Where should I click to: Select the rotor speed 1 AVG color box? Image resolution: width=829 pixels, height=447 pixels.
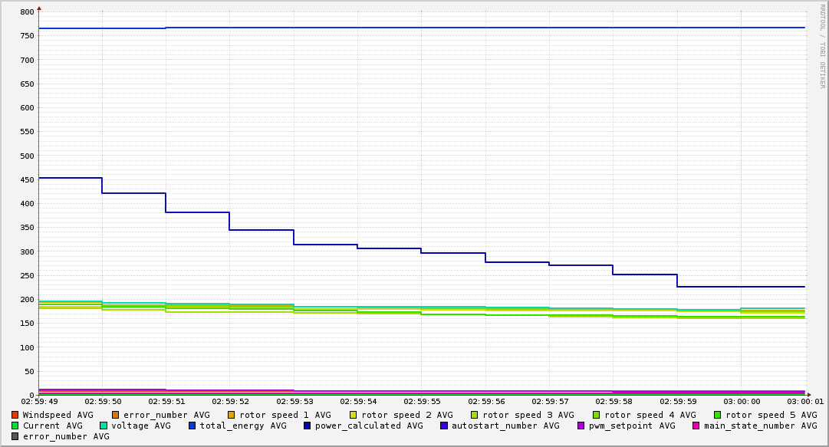[x=232, y=415]
